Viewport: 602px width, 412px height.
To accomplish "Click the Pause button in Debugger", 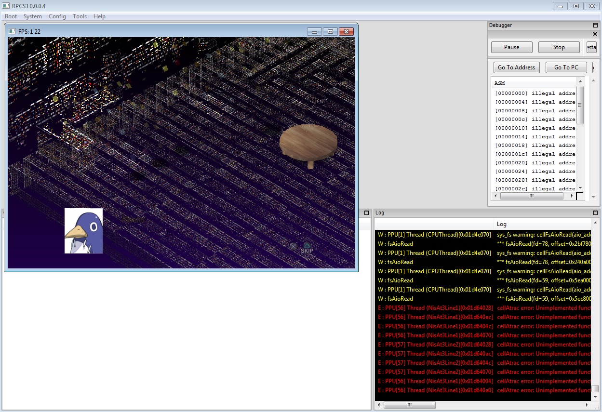I will 511,47.
